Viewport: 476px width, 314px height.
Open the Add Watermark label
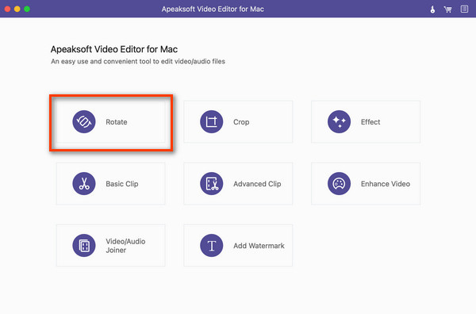[259, 246]
